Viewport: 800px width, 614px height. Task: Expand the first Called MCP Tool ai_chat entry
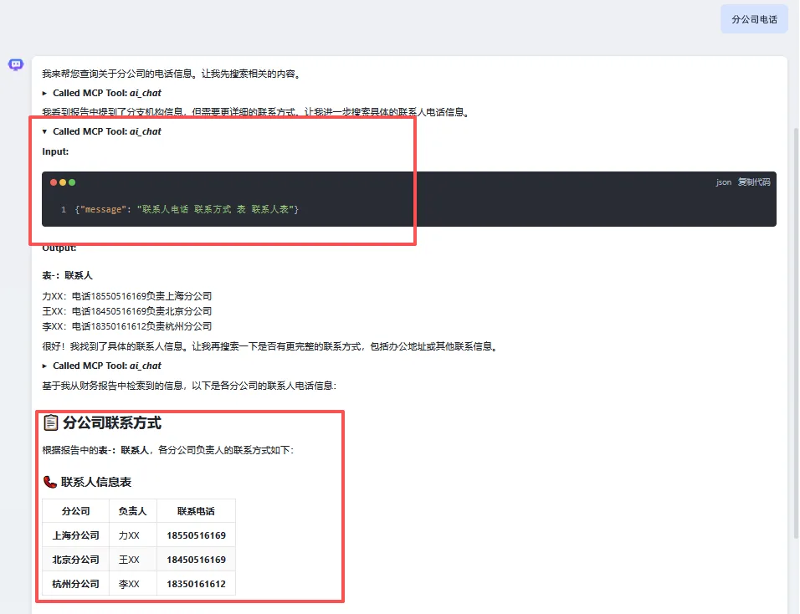102,93
